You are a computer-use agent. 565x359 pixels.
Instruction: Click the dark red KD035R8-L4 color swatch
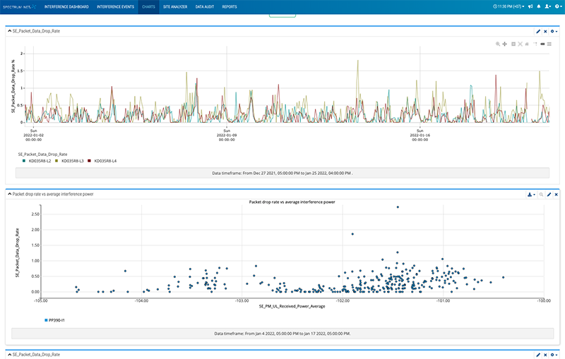click(90, 161)
